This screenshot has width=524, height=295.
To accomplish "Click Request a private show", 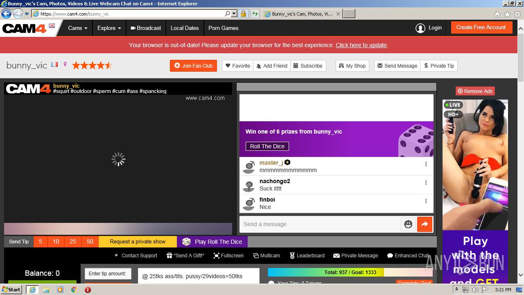I will click(x=138, y=242).
